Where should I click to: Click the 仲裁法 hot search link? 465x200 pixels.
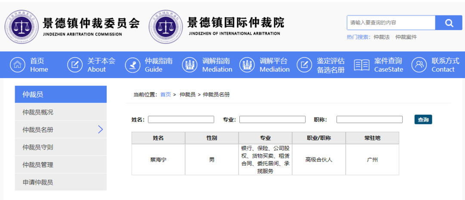click(381, 37)
